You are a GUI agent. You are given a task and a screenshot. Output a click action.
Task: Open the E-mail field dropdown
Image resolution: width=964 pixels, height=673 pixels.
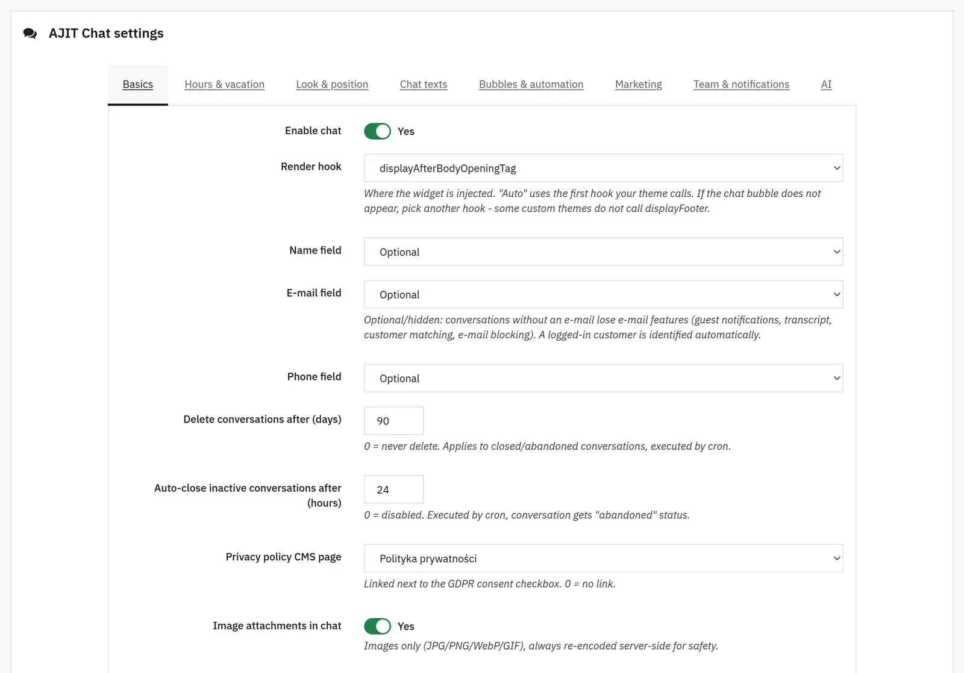[603, 294]
